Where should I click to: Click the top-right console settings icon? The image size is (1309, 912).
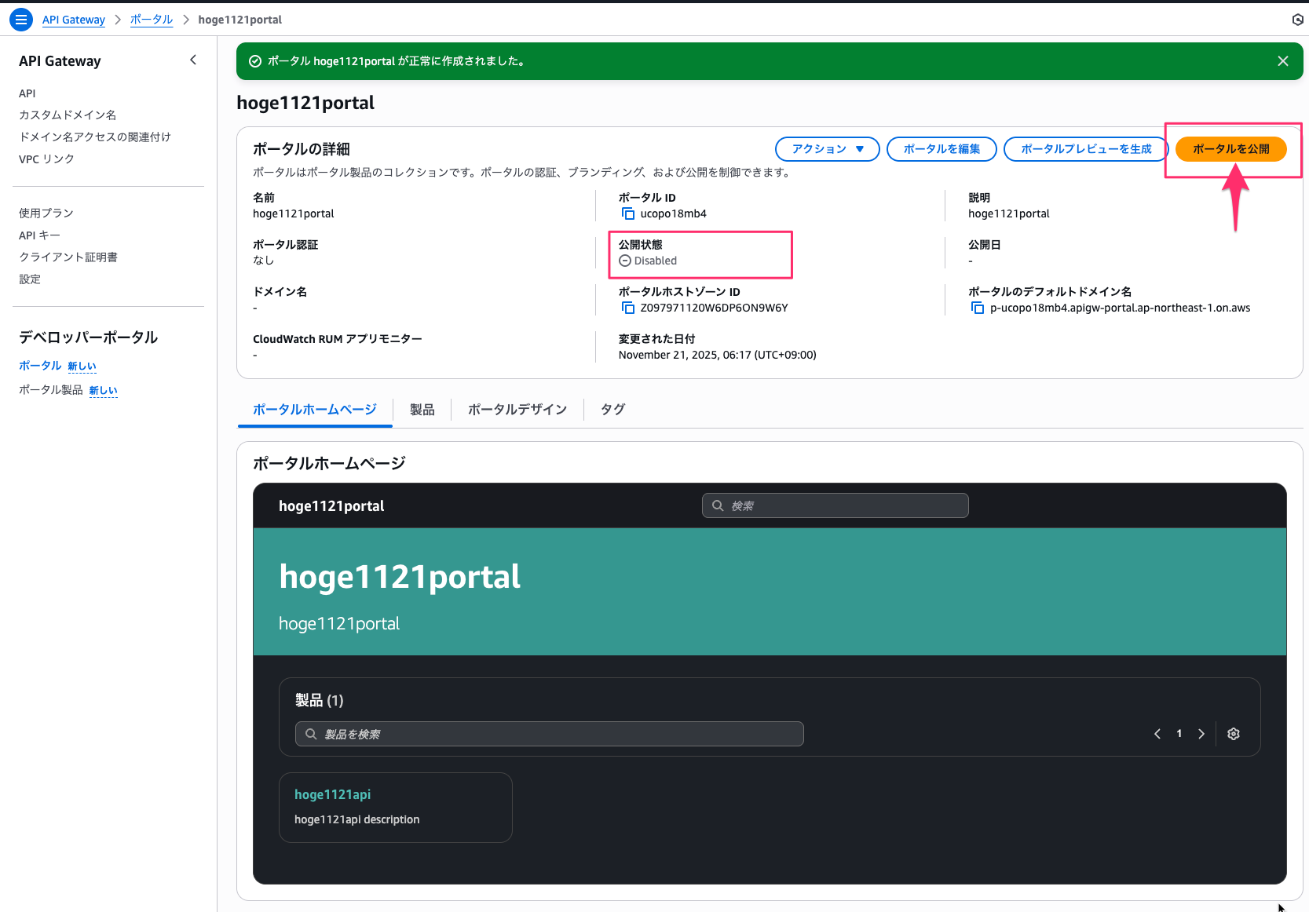[1297, 20]
